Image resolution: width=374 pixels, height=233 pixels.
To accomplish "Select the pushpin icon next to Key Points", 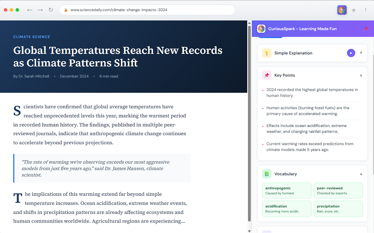I will pyautogui.click(x=266, y=75).
